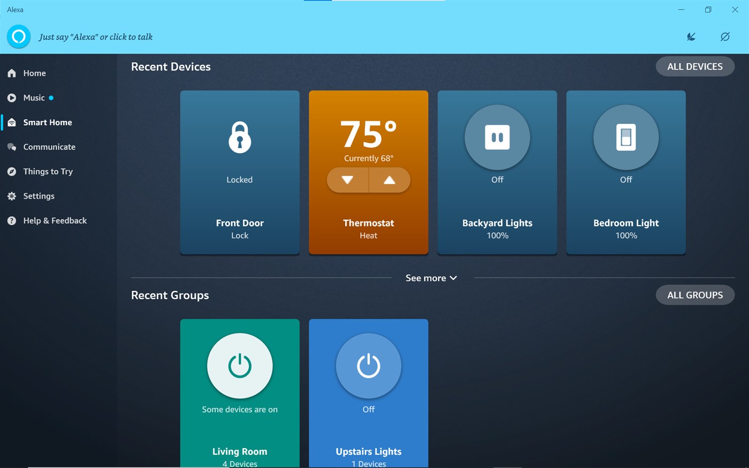Click the Communicate icon

pyautogui.click(x=11, y=147)
